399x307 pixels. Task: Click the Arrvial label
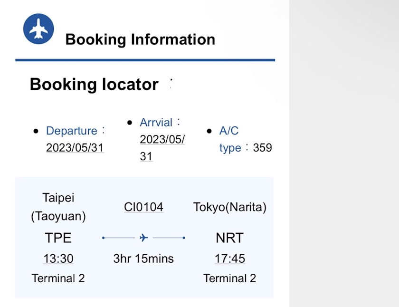pos(156,123)
